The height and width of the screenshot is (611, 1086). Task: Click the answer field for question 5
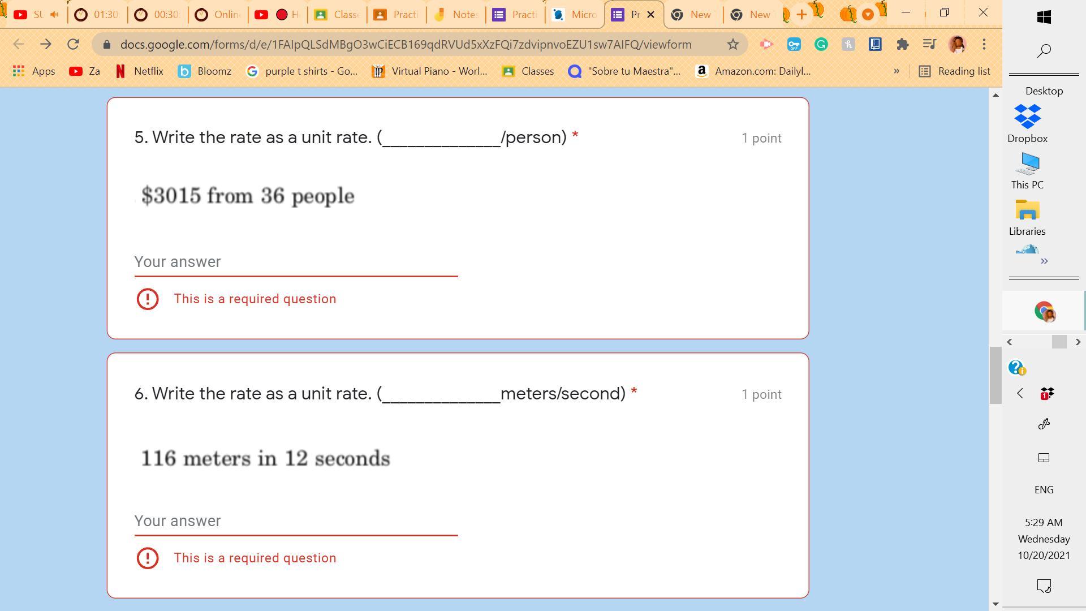(295, 262)
